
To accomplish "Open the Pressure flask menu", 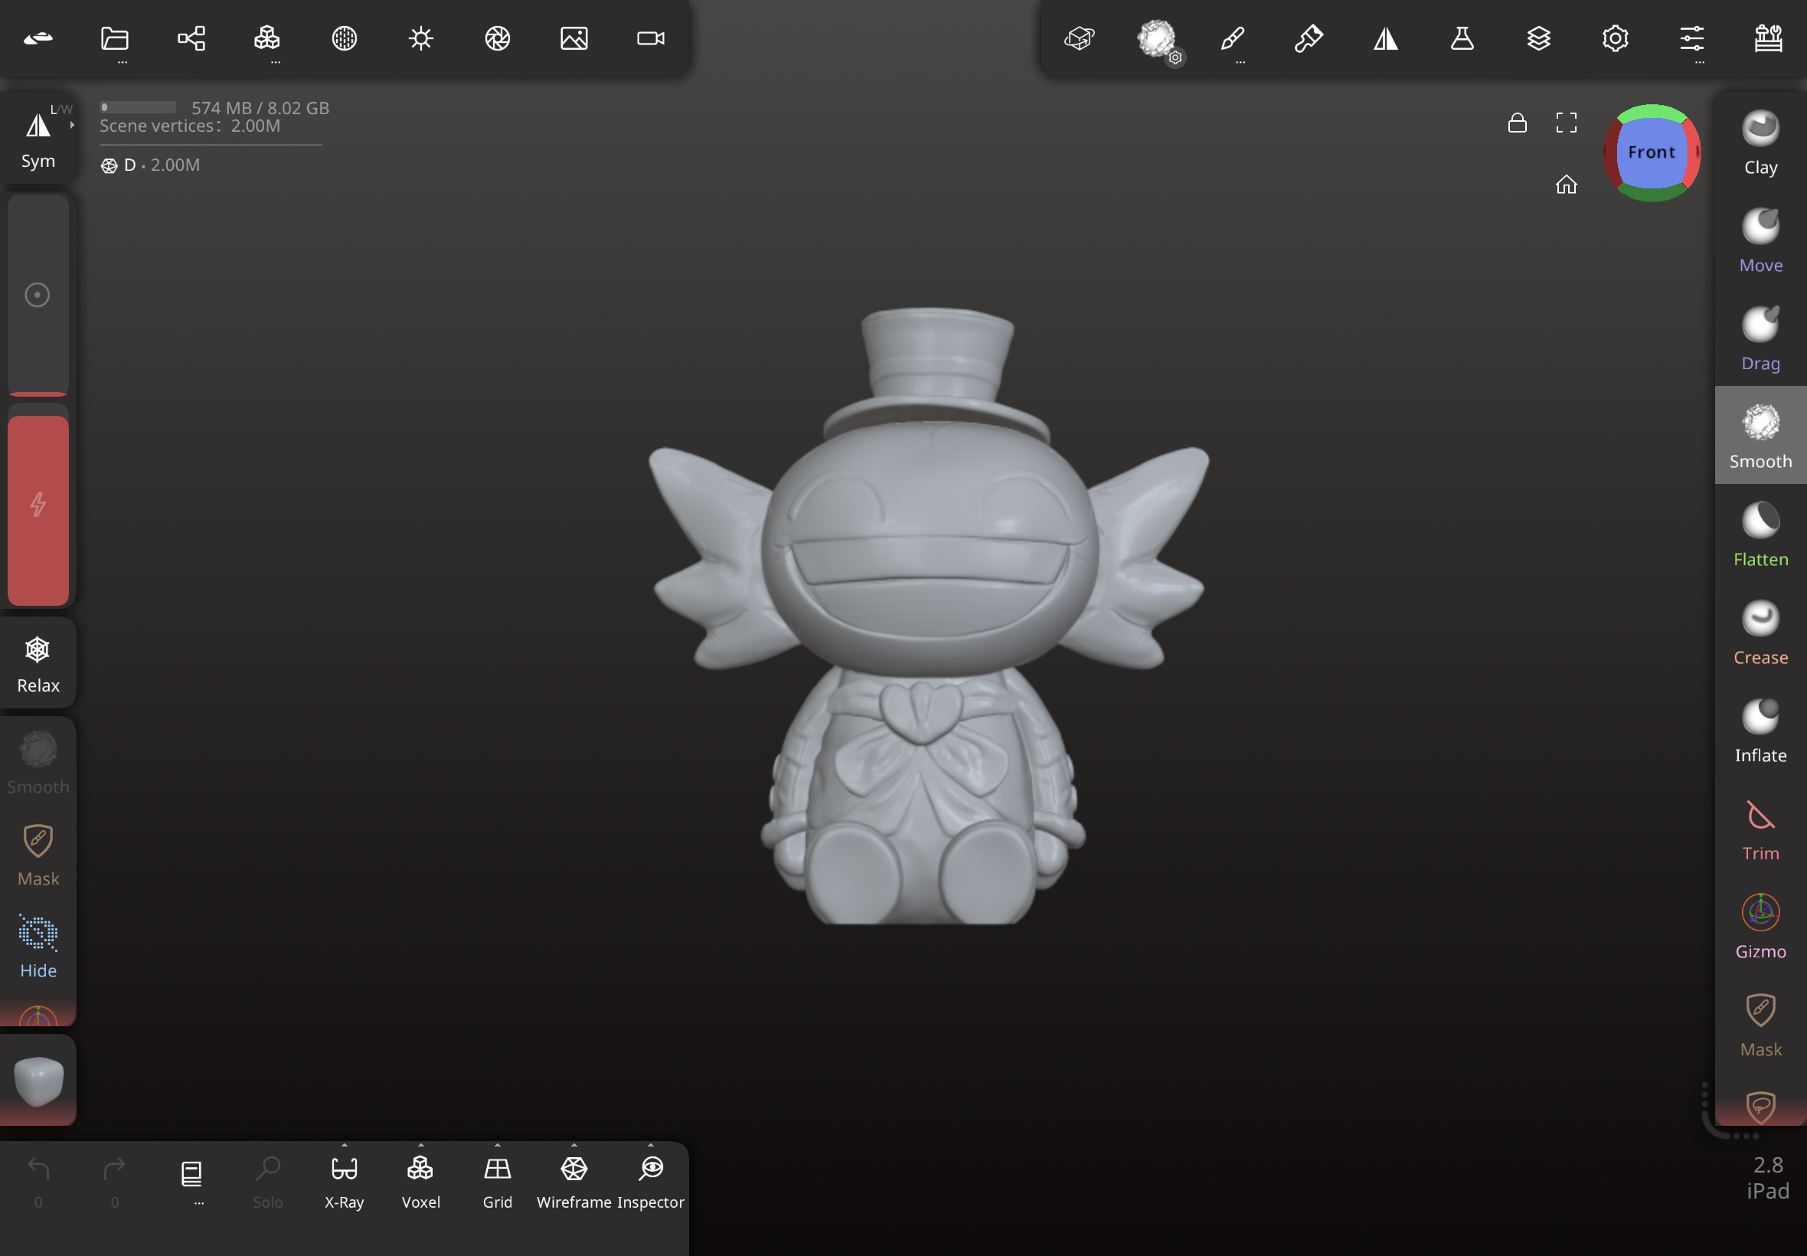I will click(x=1462, y=38).
